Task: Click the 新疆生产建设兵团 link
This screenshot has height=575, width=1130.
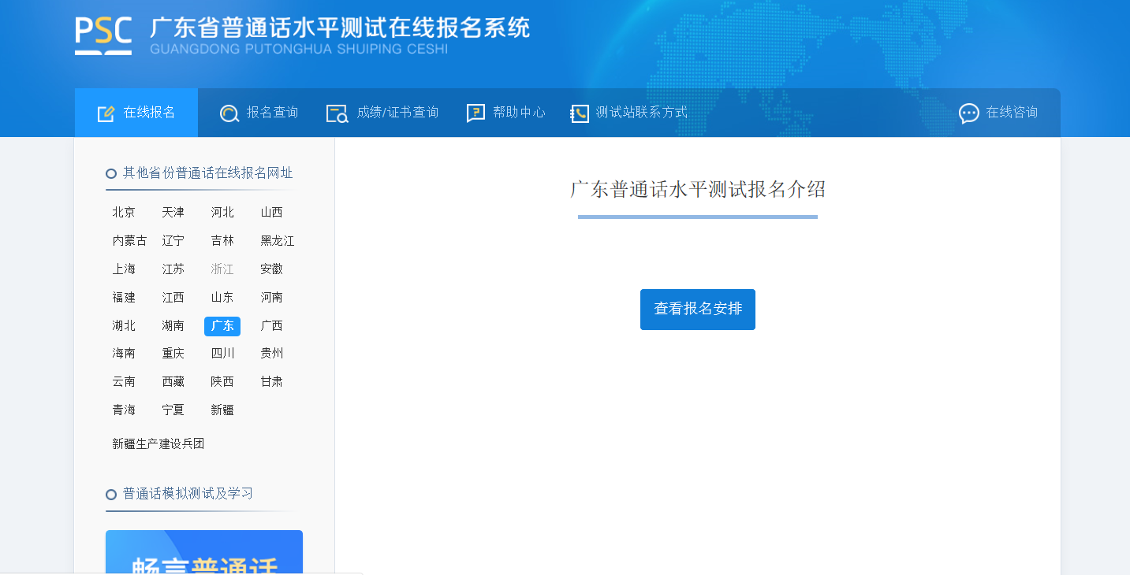Action: pos(158,444)
